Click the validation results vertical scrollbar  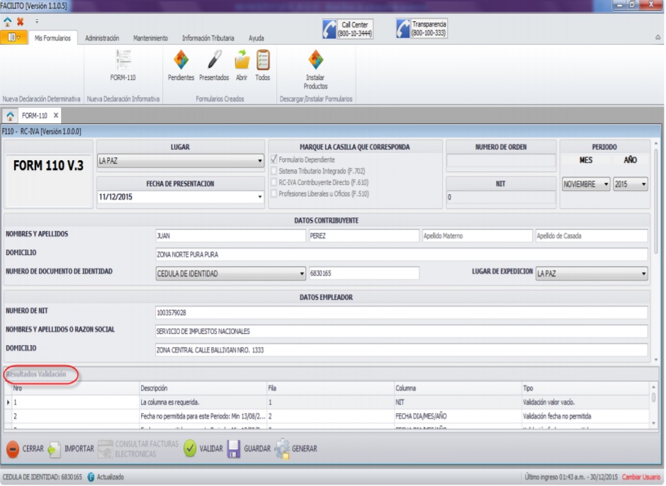[654, 405]
